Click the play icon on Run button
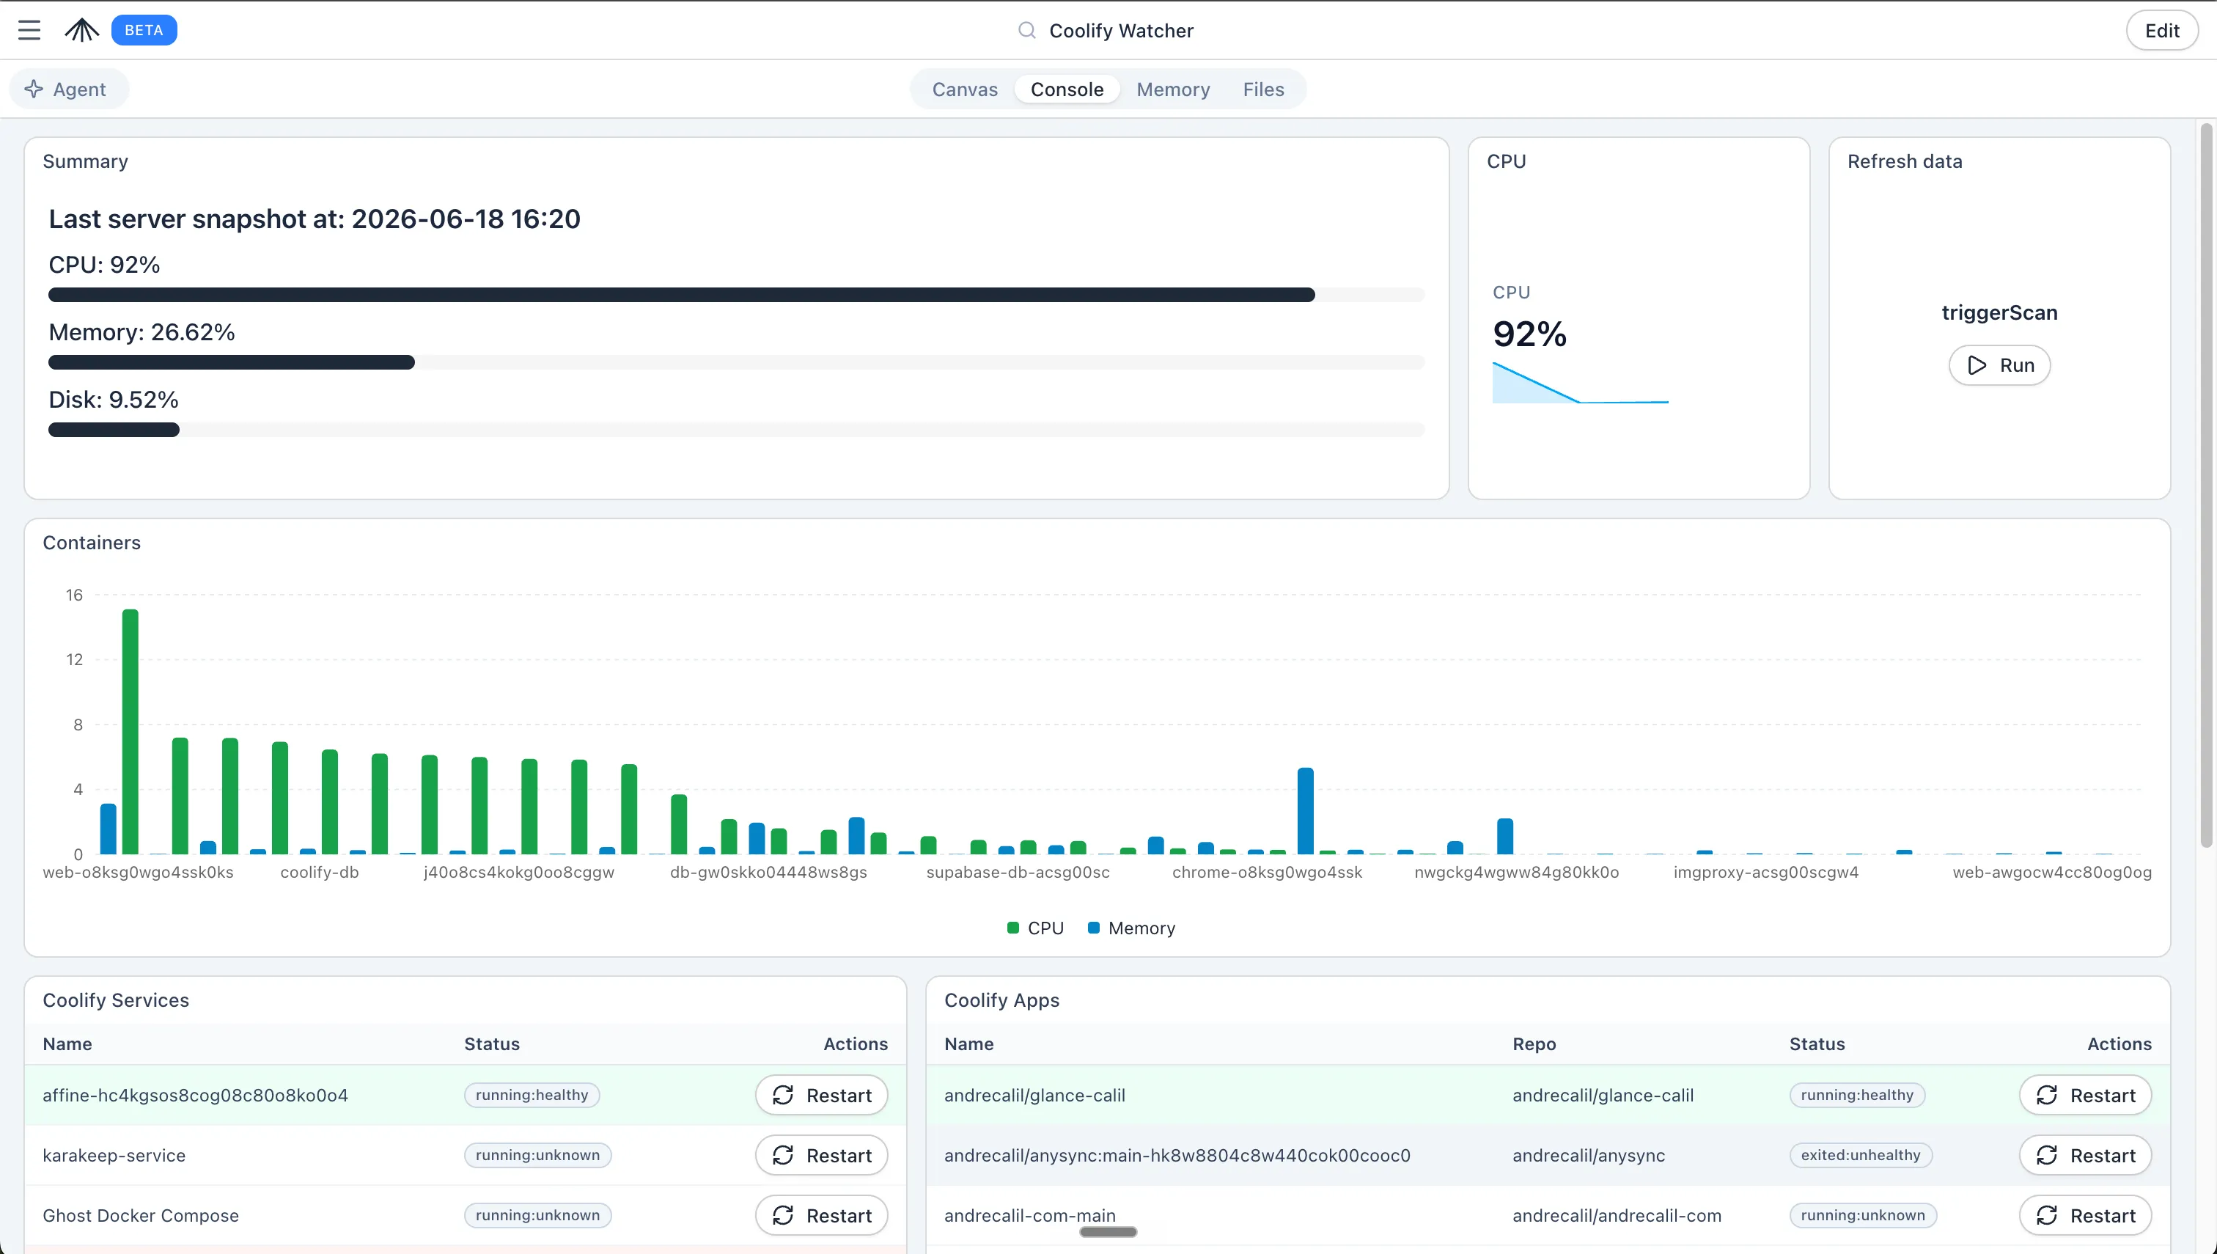The width and height of the screenshot is (2217, 1254). click(1977, 365)
